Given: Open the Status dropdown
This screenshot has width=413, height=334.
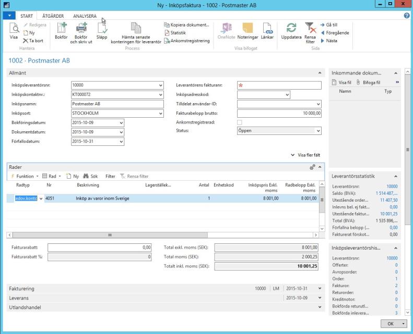Looking at the screenshot, I should [x=318, y=131].
